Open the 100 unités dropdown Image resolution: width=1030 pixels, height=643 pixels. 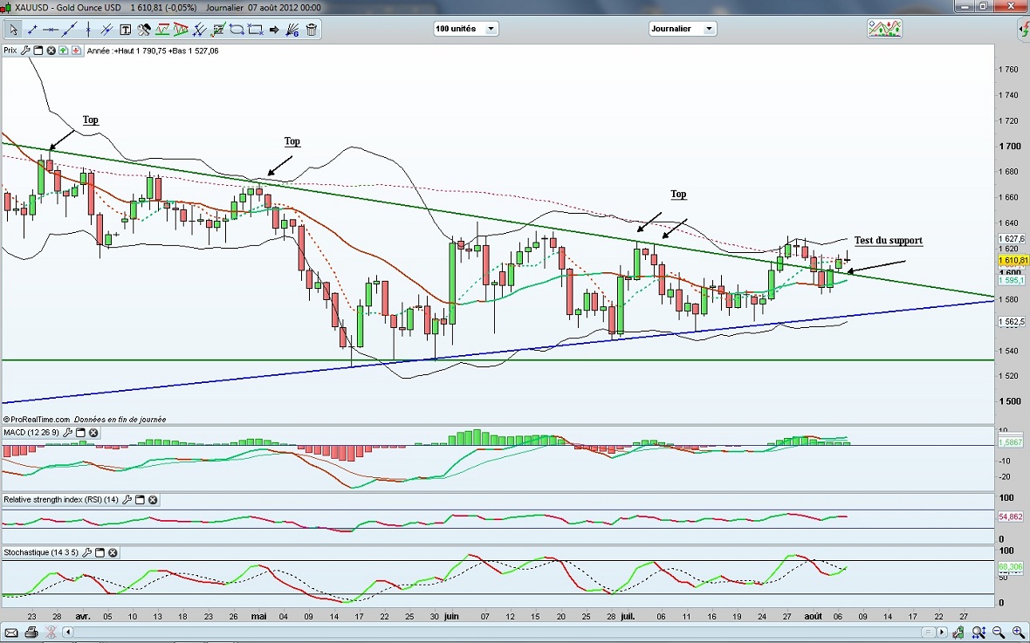pyautogui.click(x=491, y=29)
